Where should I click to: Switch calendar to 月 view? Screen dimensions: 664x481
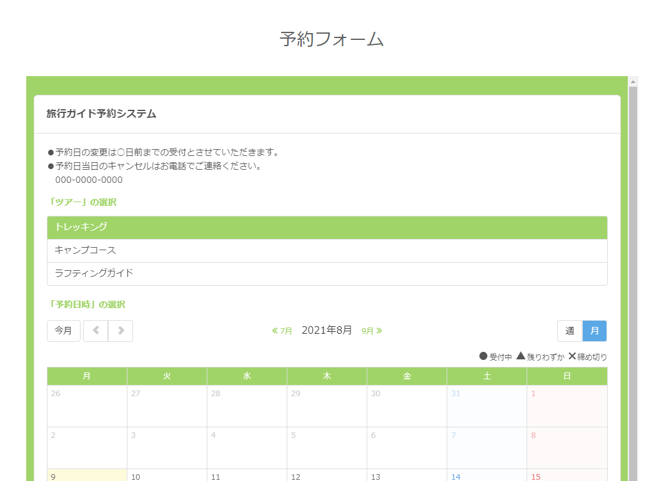(595, 331)
